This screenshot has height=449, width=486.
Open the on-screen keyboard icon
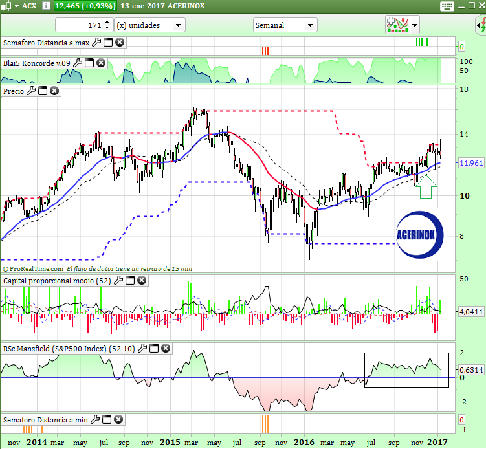click(446, 6)
